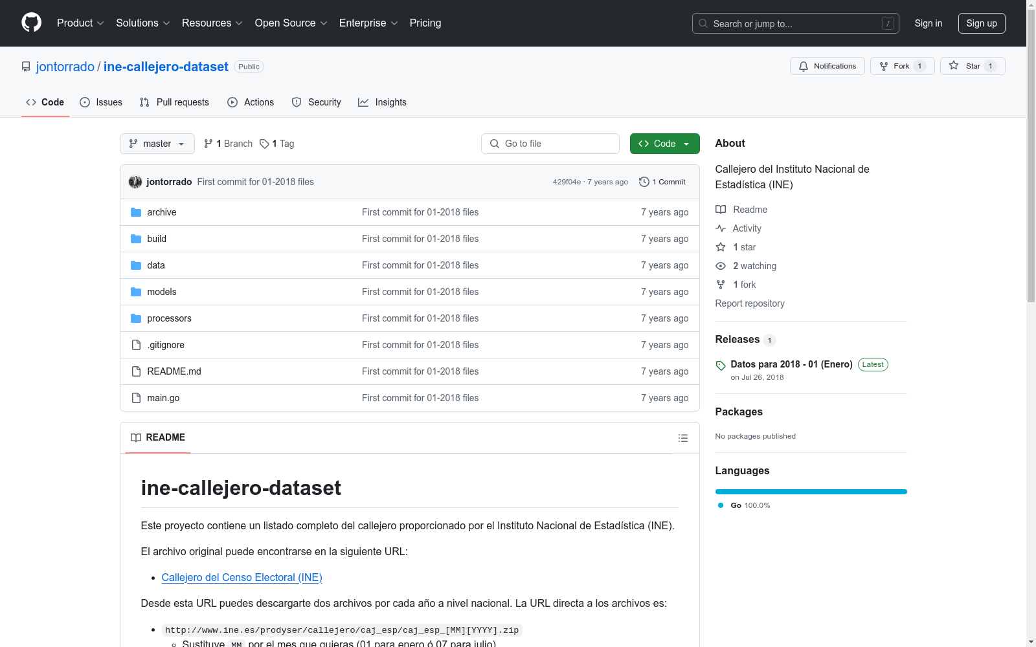Open the processors folder
Viewport: 1036px width, 647px height.
(x=169, y=318)
